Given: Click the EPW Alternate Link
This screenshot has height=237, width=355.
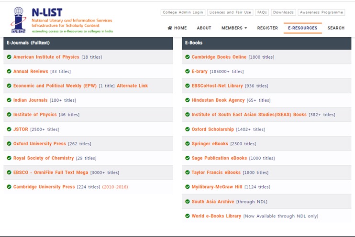Looking at the screenshot, I should tap(132, 86).
